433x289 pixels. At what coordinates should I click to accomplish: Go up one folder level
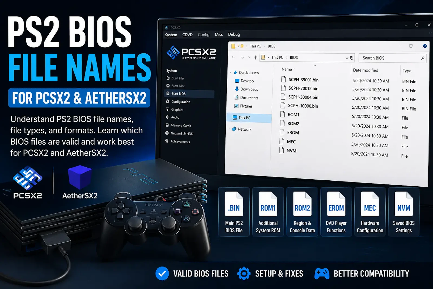point(255,57)
